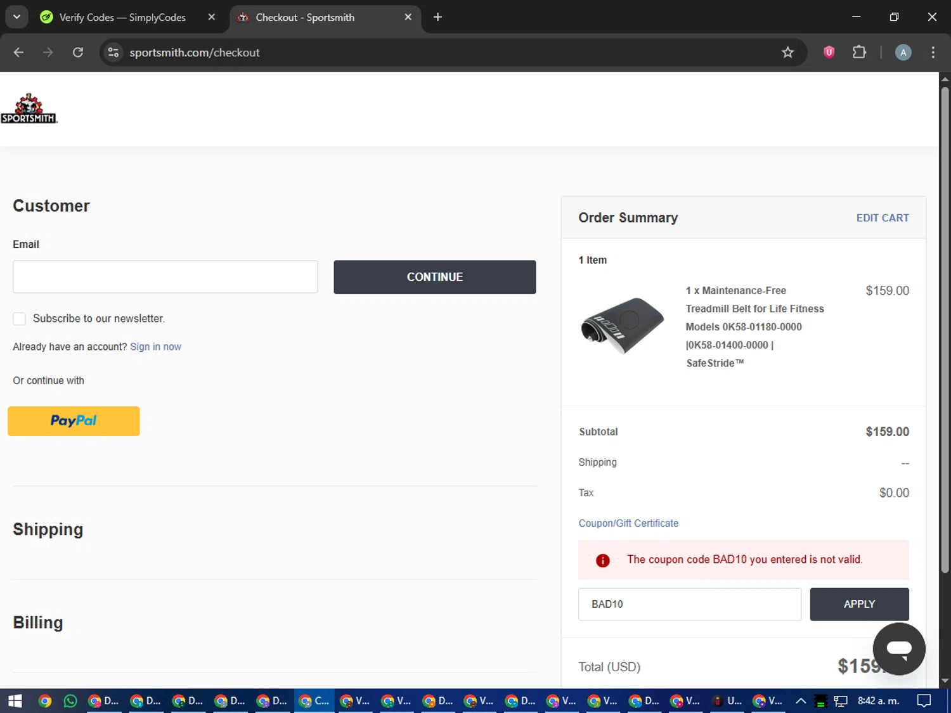Bookmark this page with the star

pos(787,52)
